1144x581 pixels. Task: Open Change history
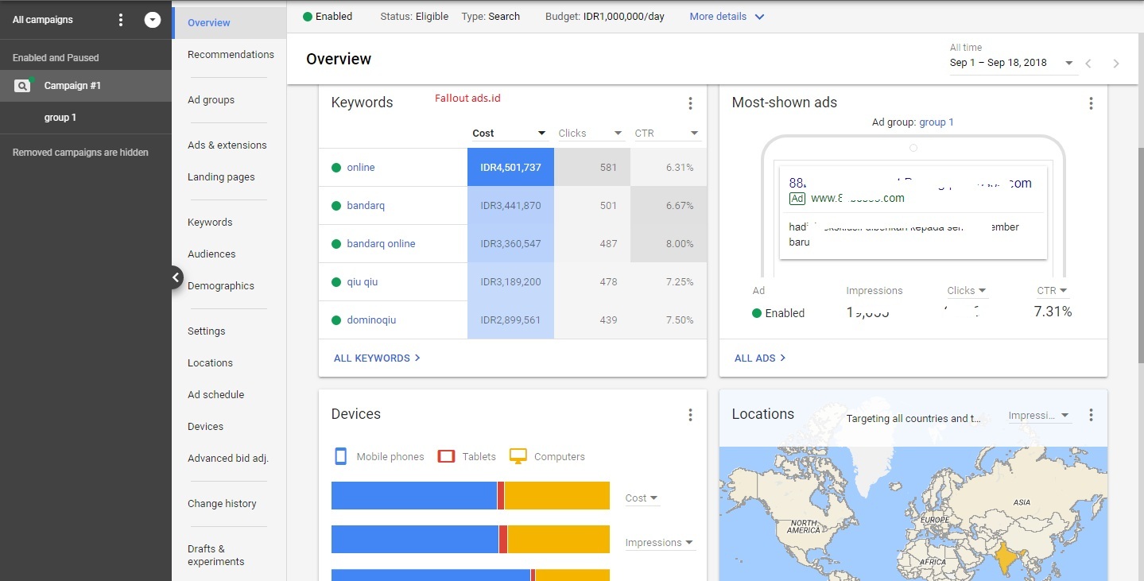pyautogui.click(x=222, y=504)
